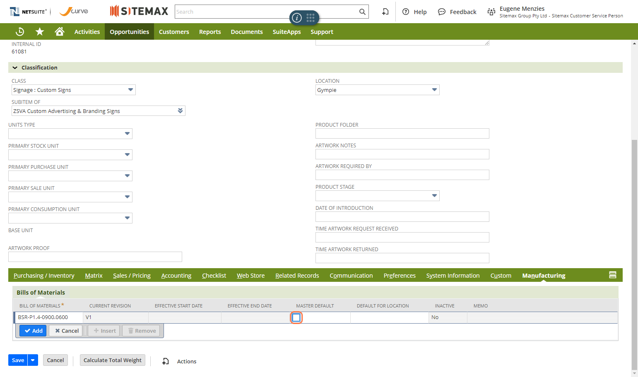
Task: Open the Primary Stock Unit dropdown
Action: [x=127, y=155]
